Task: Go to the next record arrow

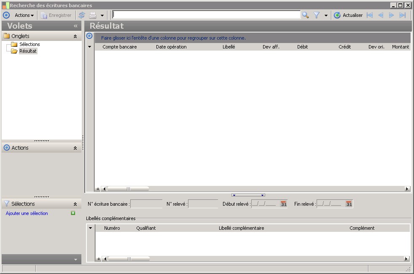Action: click(x=391, y=15)
